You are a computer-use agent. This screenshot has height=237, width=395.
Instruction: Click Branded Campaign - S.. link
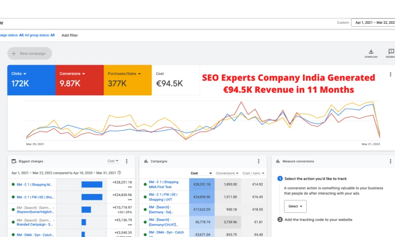click(35, 224)
